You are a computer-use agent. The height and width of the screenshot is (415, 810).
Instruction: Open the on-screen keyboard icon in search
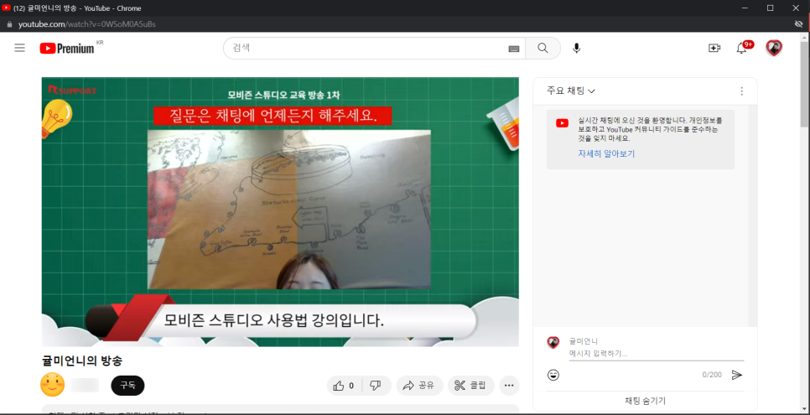513,48
